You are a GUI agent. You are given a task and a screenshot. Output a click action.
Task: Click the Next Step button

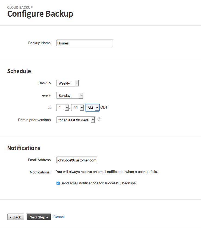click(x=39, y=217)
